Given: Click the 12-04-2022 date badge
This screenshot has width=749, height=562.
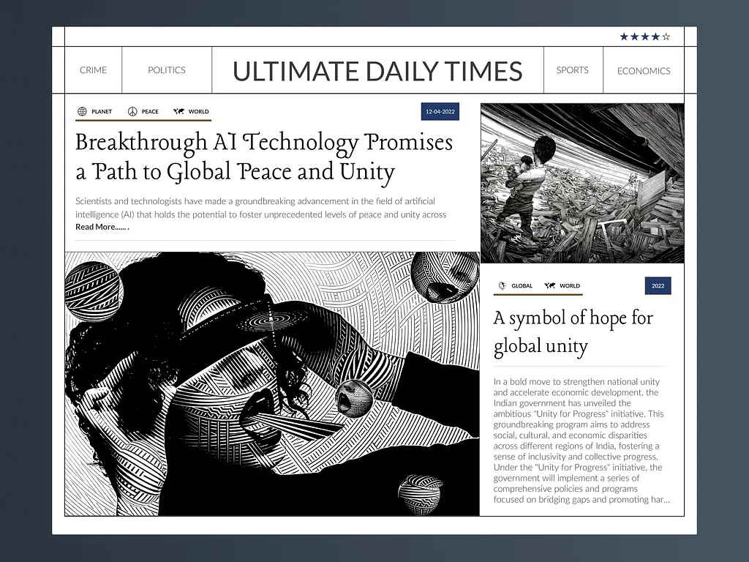Looking at the screenshot, I should coord(440,111).
